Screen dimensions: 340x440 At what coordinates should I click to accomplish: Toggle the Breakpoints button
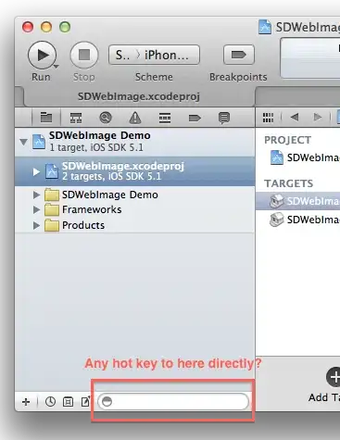tap(239, 55)
